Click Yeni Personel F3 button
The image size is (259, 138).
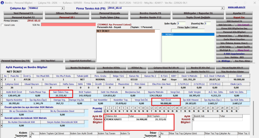(x=23, y=13)
